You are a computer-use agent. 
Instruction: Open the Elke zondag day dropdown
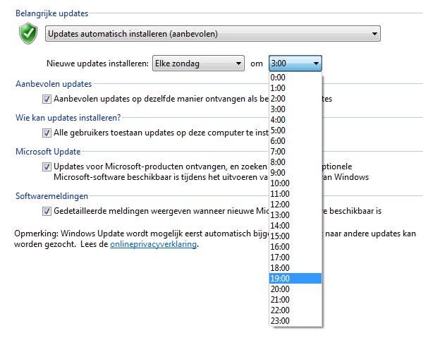click(x=197, y=63)
